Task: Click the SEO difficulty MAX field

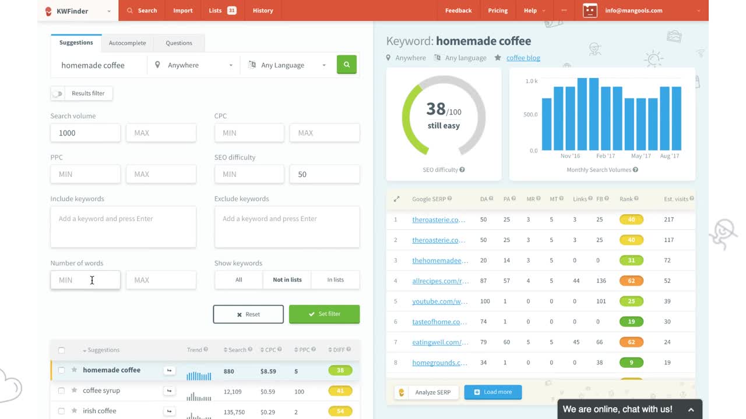Action: 325,174
